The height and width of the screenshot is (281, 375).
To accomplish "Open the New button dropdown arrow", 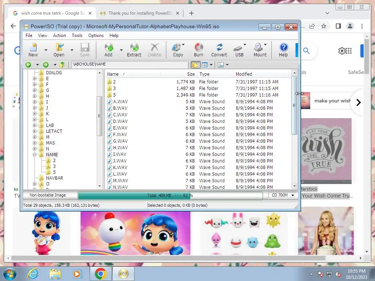I will 46,50.
